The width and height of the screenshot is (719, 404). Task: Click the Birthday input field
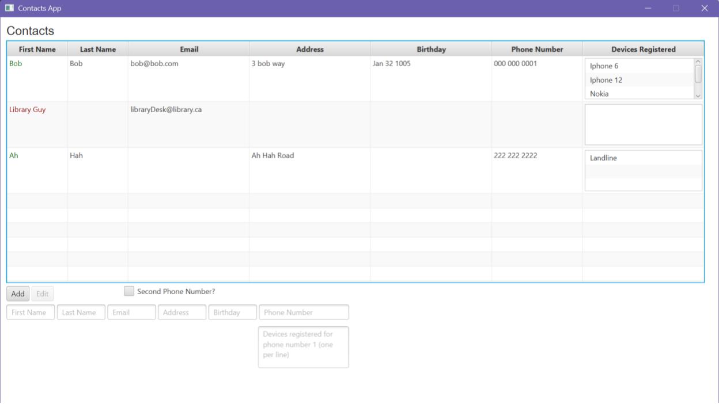232,312
